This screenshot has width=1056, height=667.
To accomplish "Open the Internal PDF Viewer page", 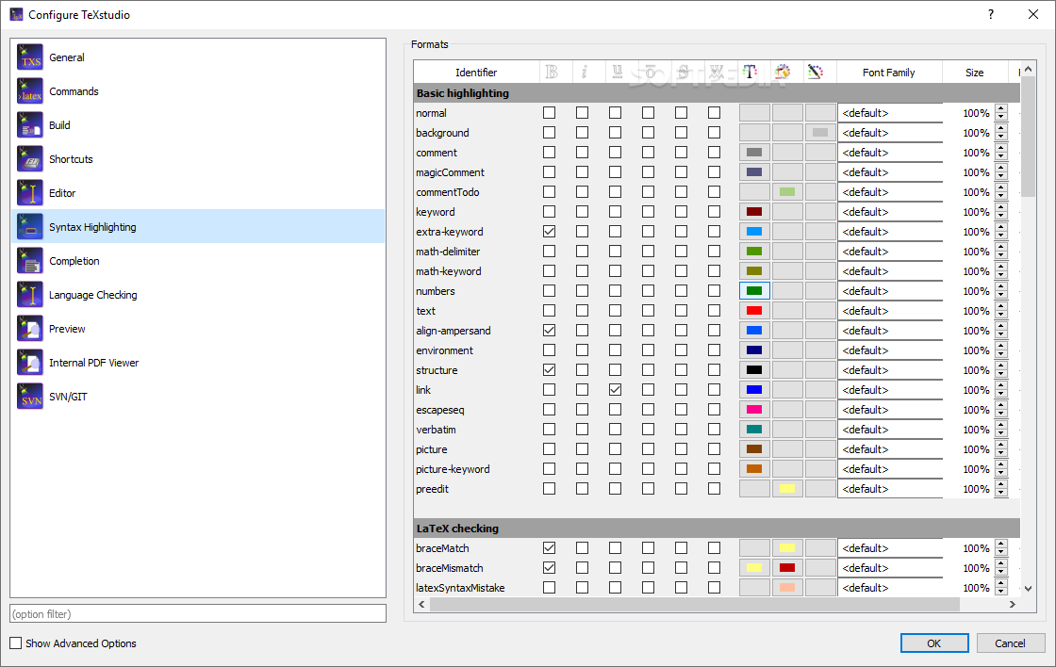I will pyautogui.click(x=198, y=362).
